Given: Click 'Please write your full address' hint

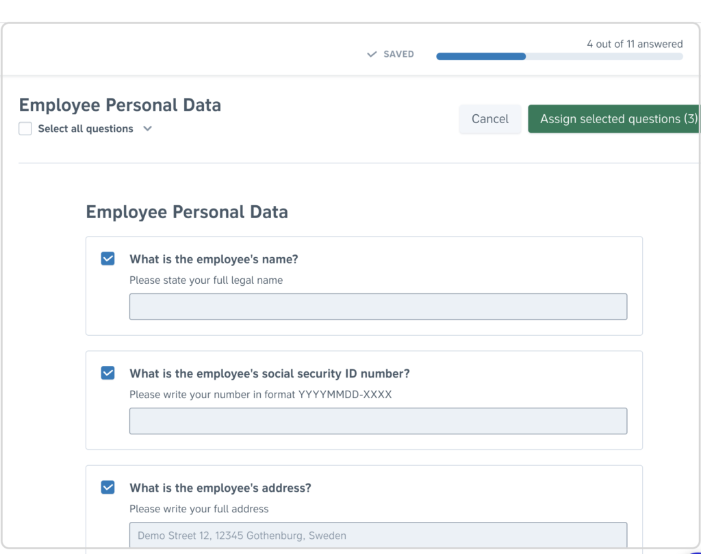Looking at the screenshot, I should [x=199, y=509].
